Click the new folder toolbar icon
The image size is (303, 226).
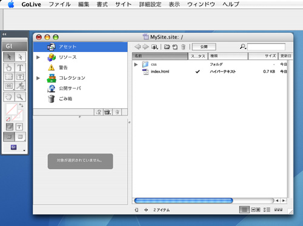(x=167, y=47)
